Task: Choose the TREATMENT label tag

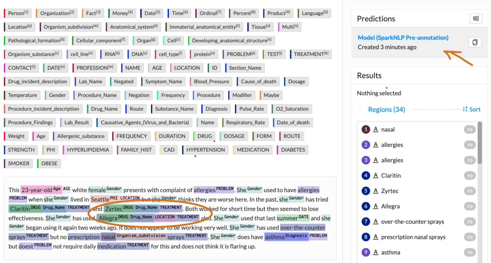Action: (311, 54)
